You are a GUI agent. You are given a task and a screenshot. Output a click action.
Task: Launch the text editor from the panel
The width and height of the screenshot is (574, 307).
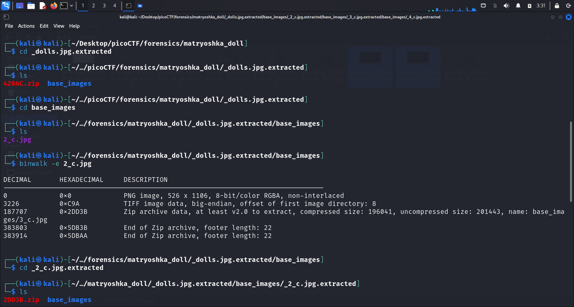[42, 6]
